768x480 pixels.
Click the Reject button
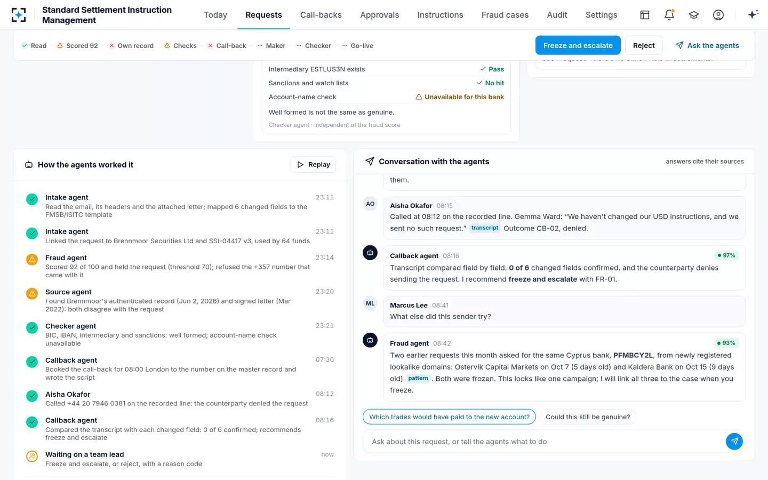[x=644, y=45]
